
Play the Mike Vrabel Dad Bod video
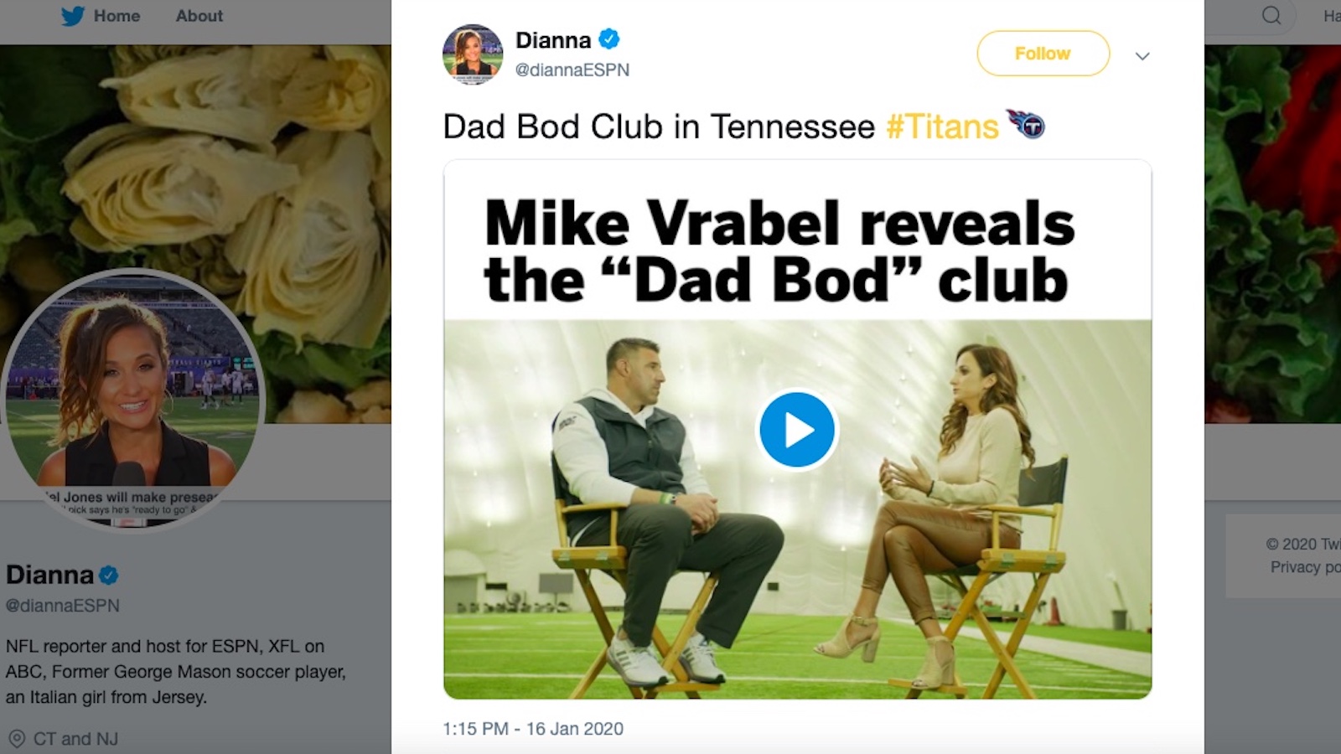coord(797,430)
